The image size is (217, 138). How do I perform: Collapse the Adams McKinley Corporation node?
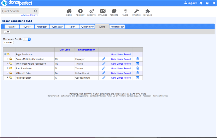click(x=8, y=59)
